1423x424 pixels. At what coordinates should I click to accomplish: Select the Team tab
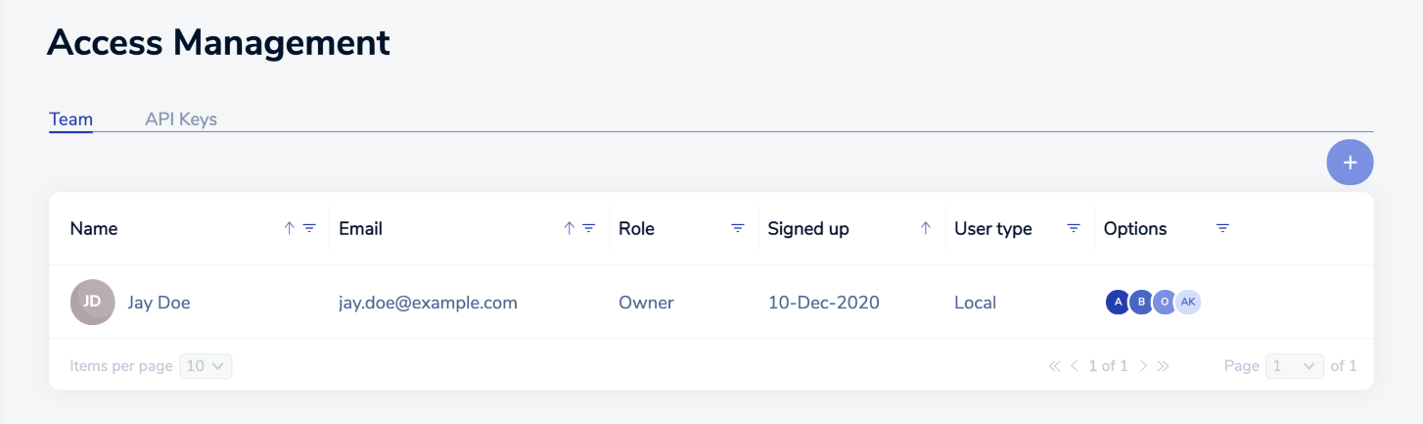[70, 119]
